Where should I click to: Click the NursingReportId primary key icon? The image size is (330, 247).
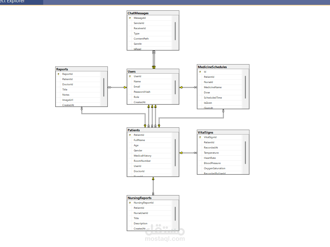pyautogui.click(x=130, y=203)
